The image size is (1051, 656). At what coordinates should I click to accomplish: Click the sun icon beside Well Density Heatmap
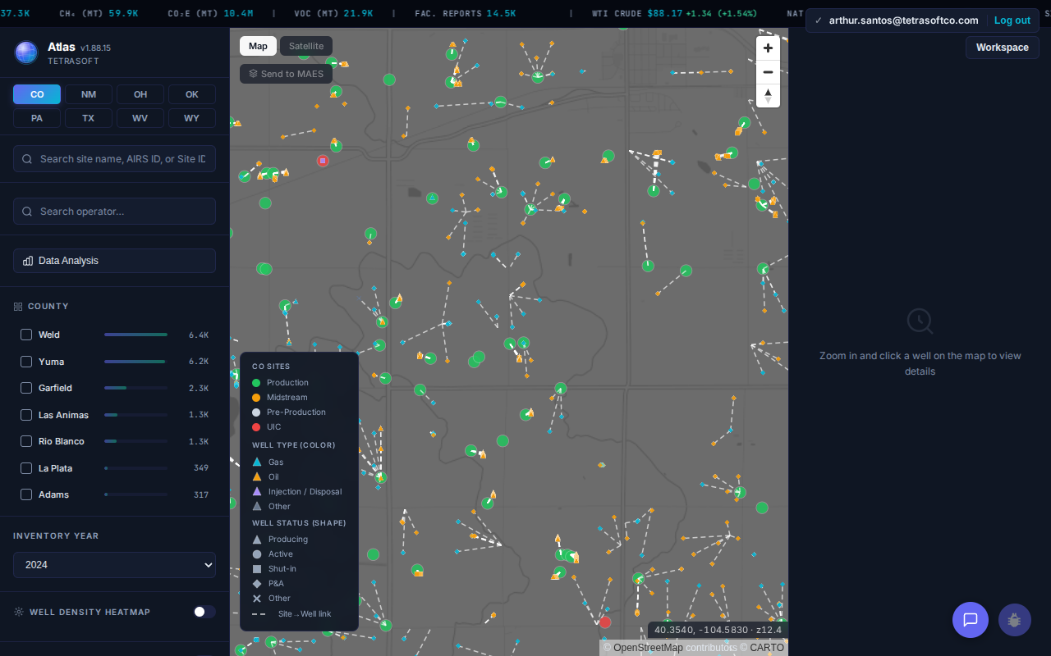click(x=18, y=612)
